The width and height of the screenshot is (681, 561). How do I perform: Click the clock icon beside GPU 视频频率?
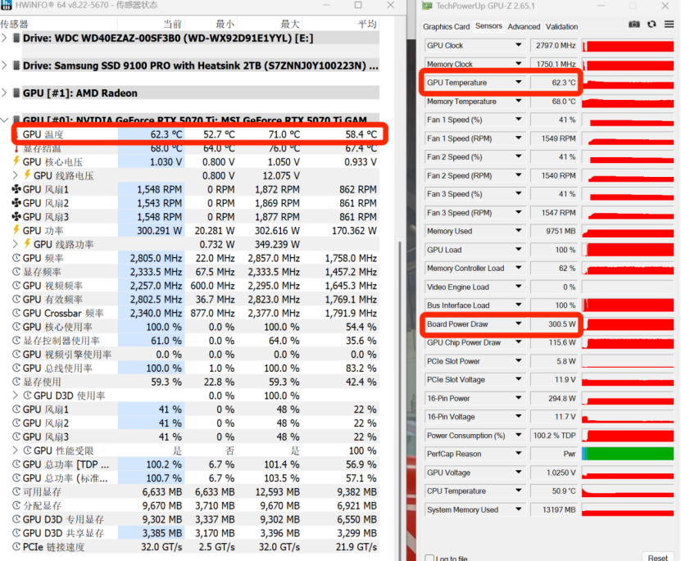(16, 286)
